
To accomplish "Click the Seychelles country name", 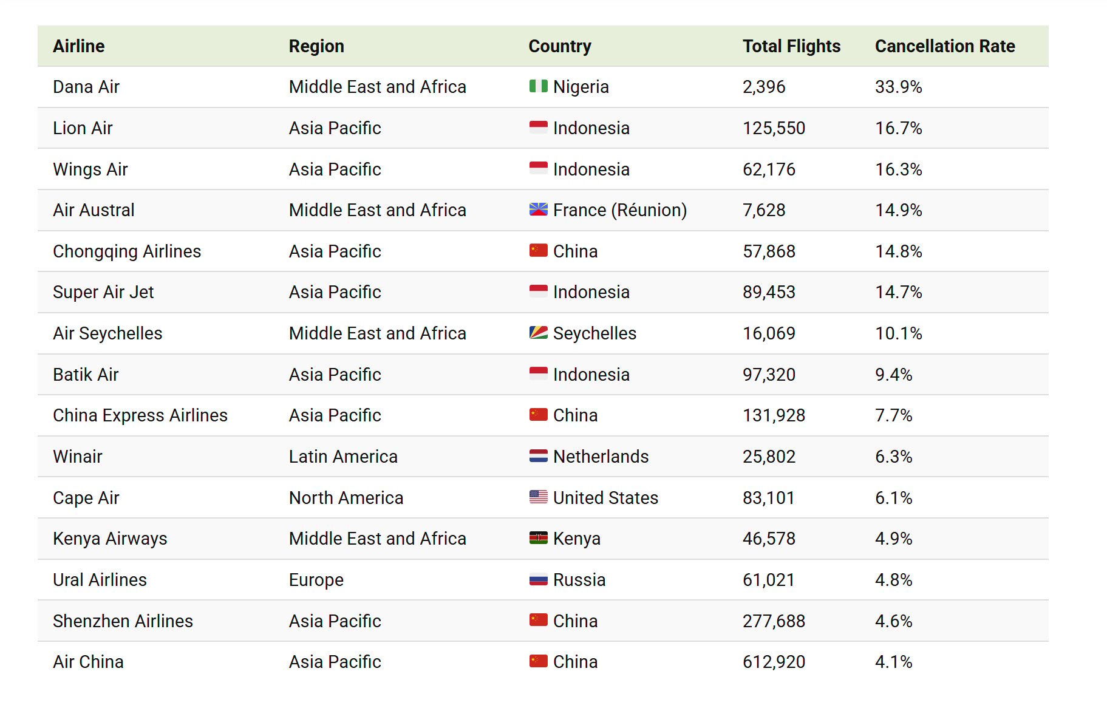I will pyautogui.click(x=595, y=333).
